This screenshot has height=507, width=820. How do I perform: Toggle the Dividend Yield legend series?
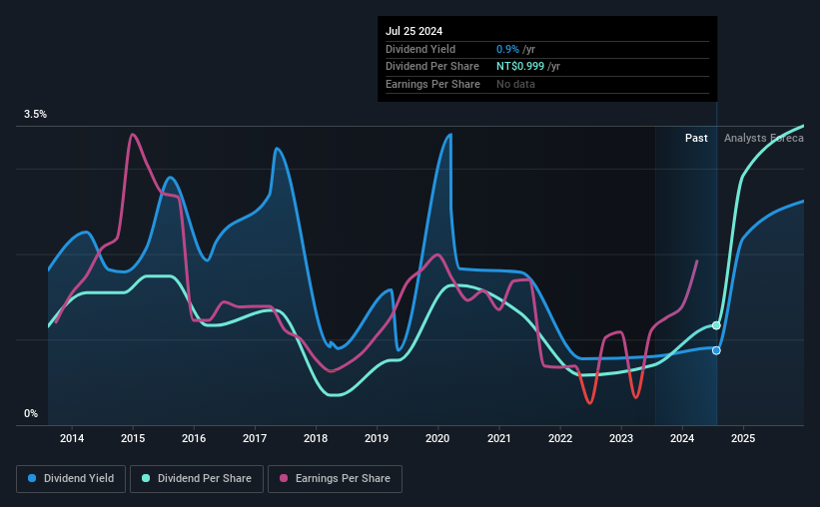(71, 479)
